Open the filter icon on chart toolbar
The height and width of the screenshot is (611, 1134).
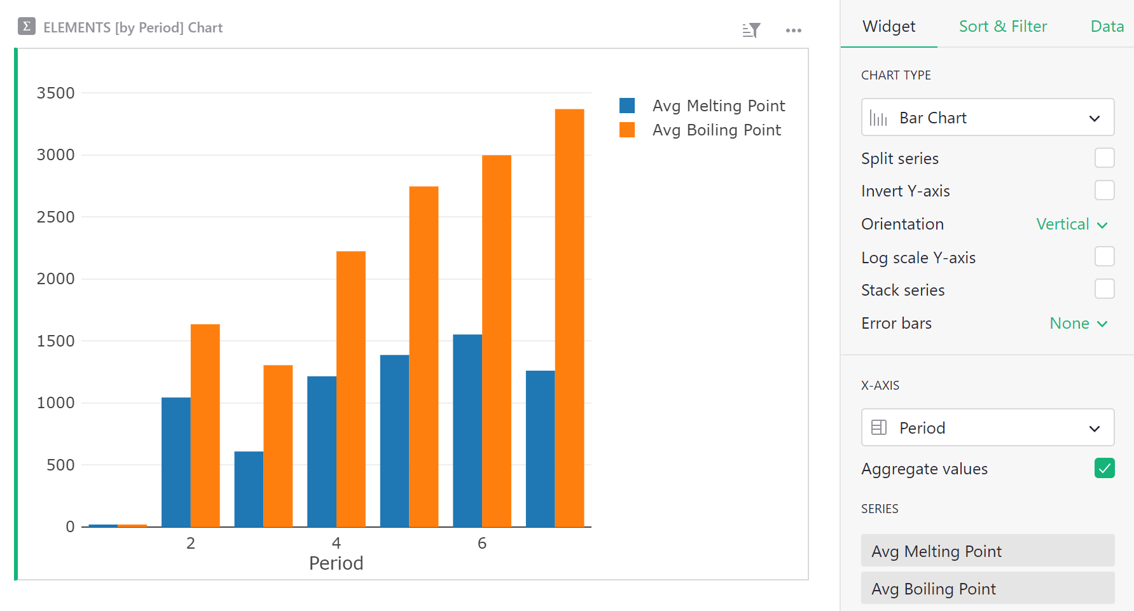click(750, 30)
